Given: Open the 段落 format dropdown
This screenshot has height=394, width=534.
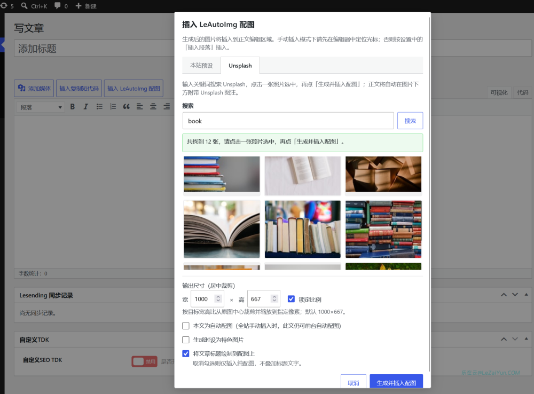Looking at the screenshot, I should pyautogui.click(x=41, y=107).
